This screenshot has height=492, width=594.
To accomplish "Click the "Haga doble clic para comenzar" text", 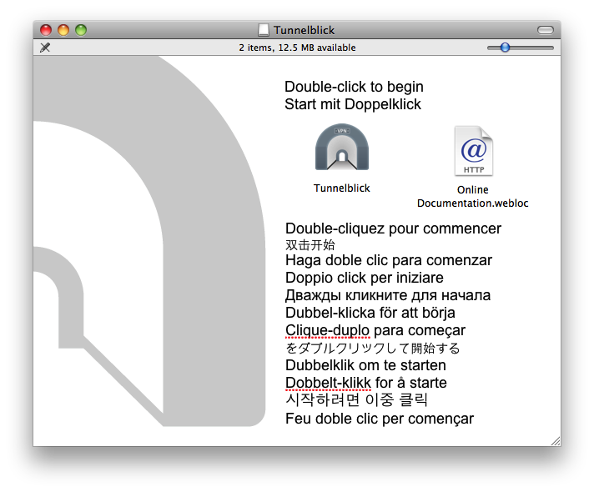I will pos(389,260).
